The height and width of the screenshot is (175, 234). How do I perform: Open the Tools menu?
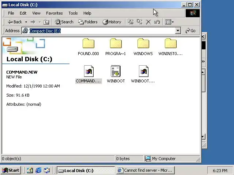73,13
